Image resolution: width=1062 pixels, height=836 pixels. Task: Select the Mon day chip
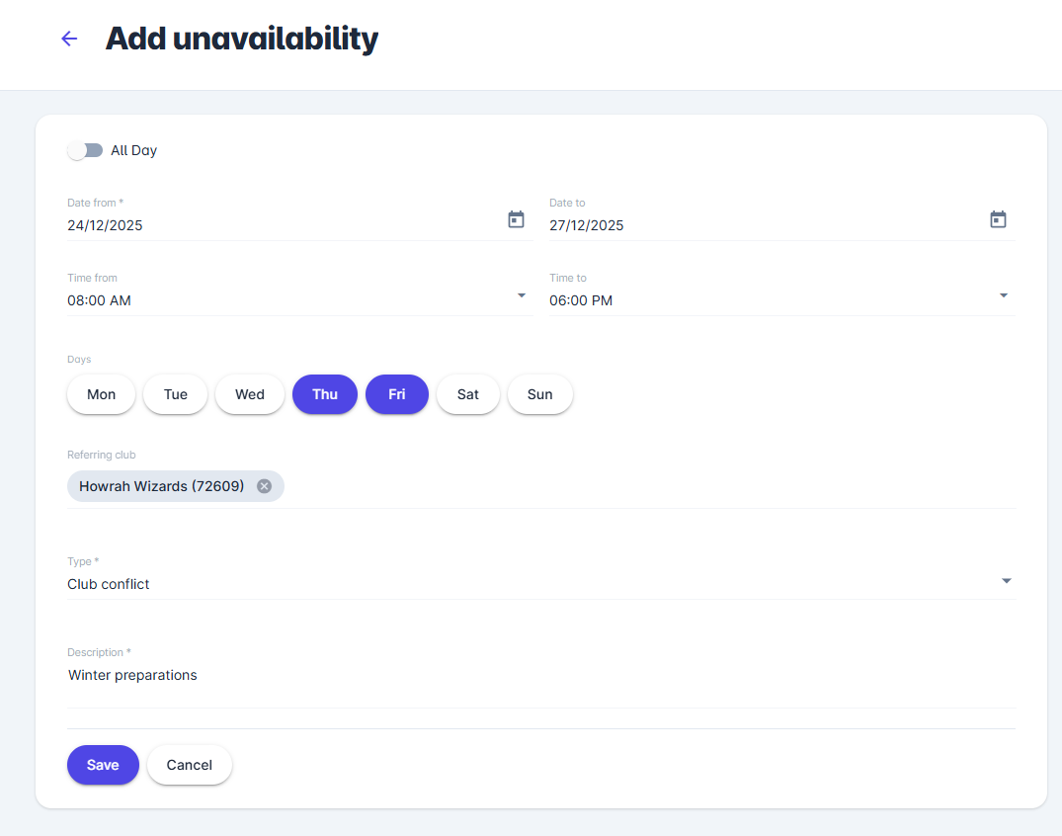(102, 394)
